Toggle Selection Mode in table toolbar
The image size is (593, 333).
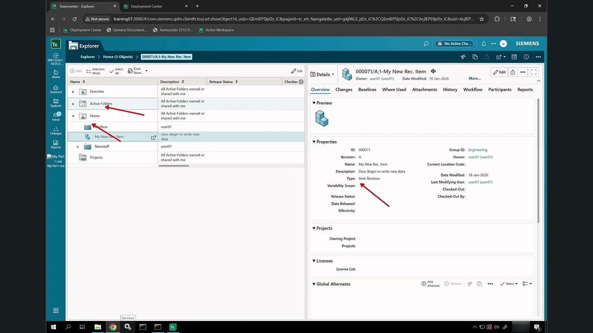click(x=95, y=71)
